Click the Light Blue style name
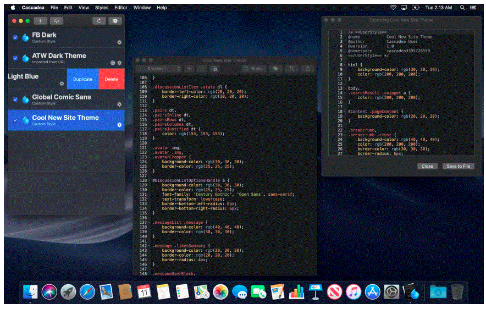The image size is (486, 309). (23, 76)
